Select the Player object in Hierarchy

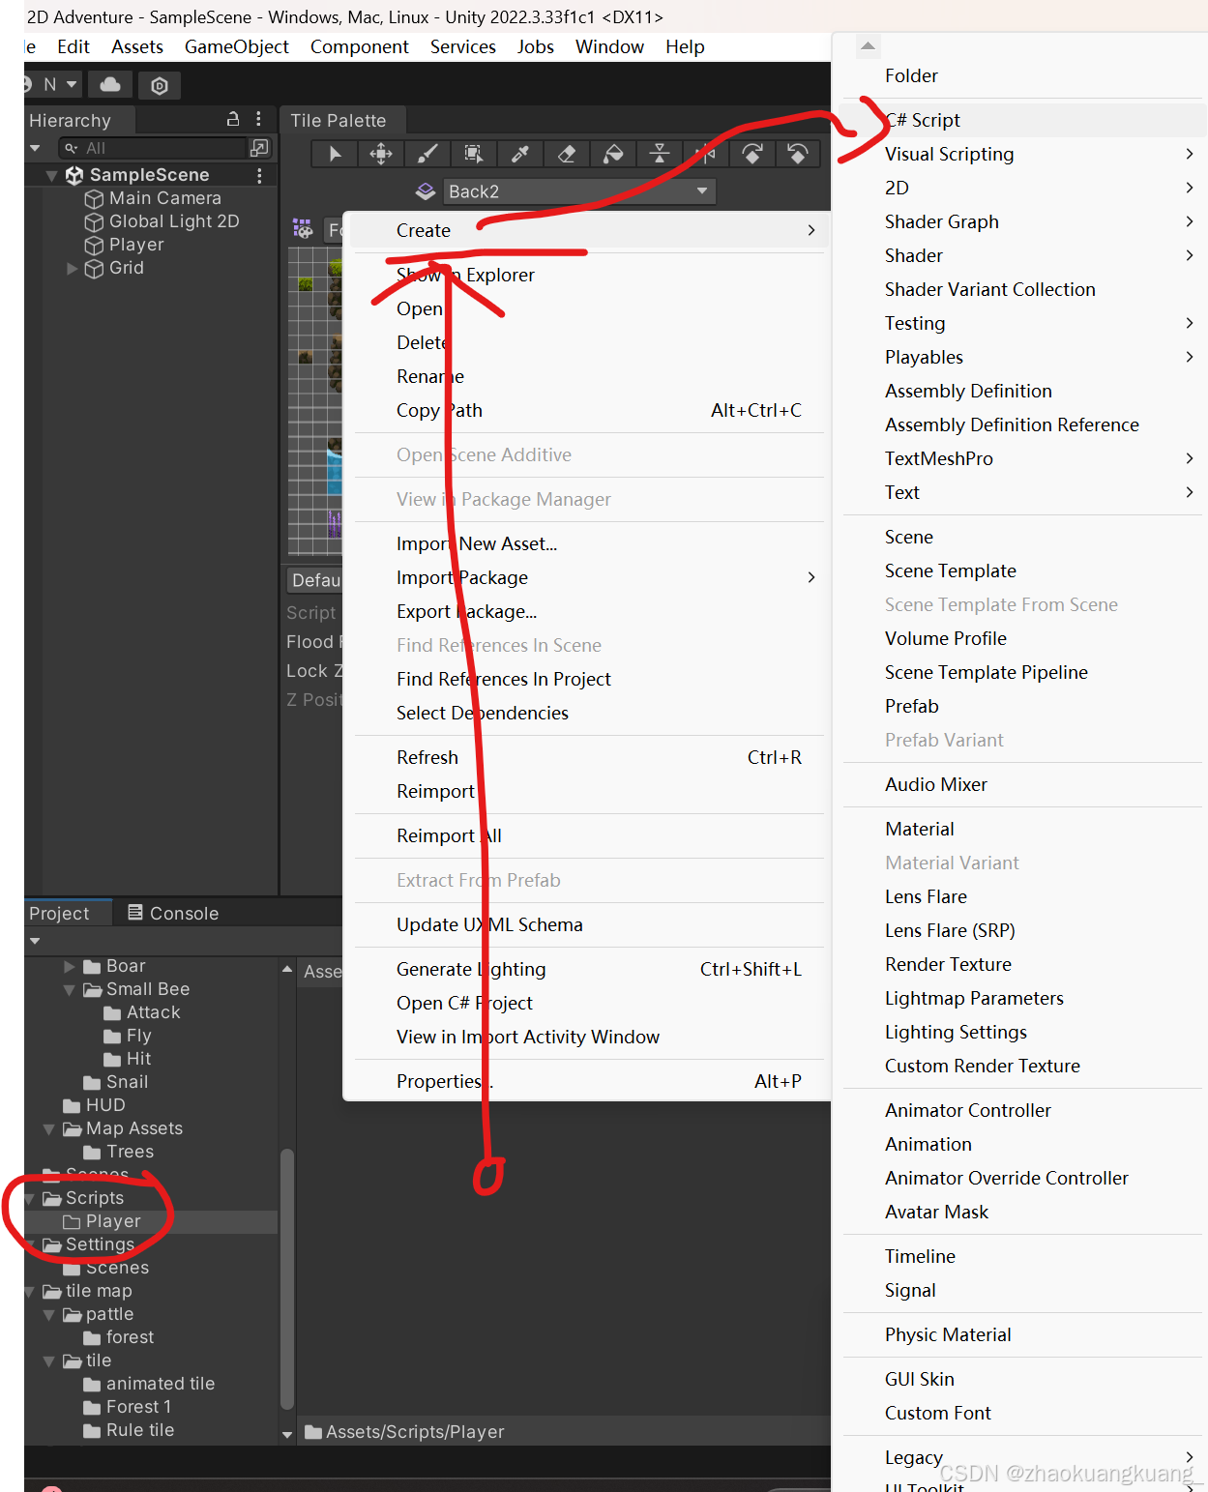[125, 245]
